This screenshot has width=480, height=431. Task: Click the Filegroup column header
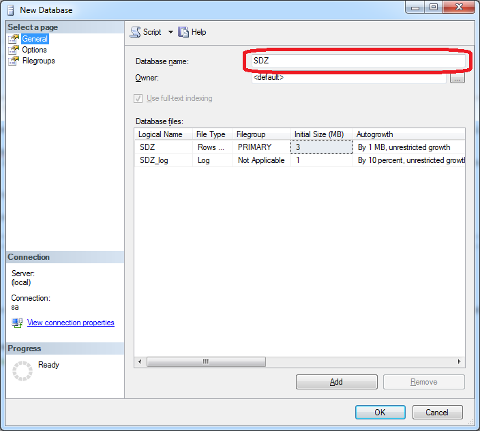261,134
